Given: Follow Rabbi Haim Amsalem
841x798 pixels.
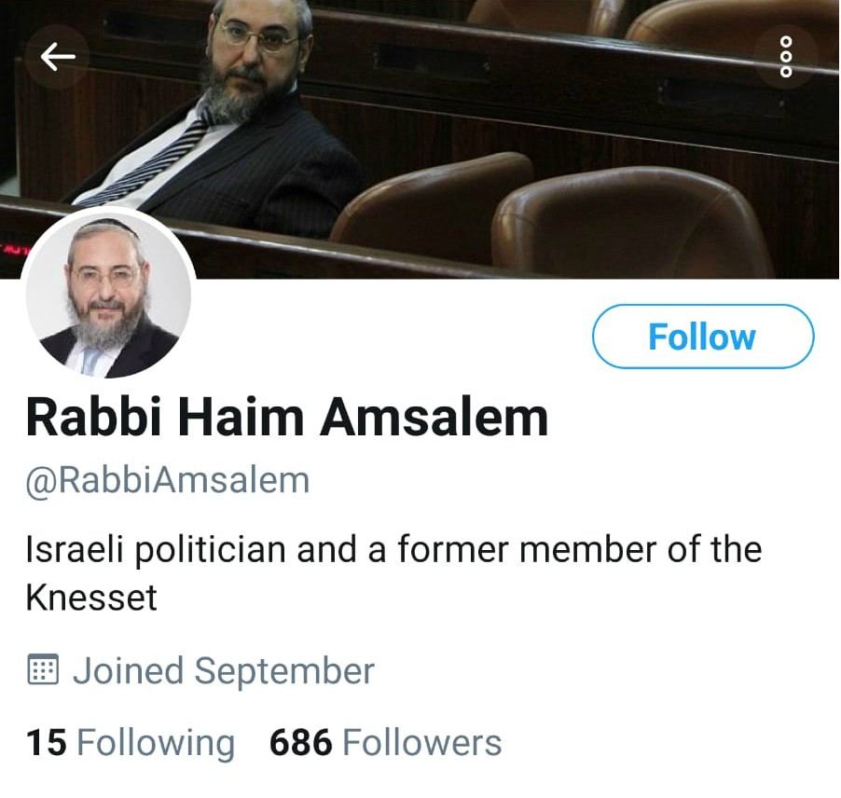Looking at the screenshot, I should point(703,337).
